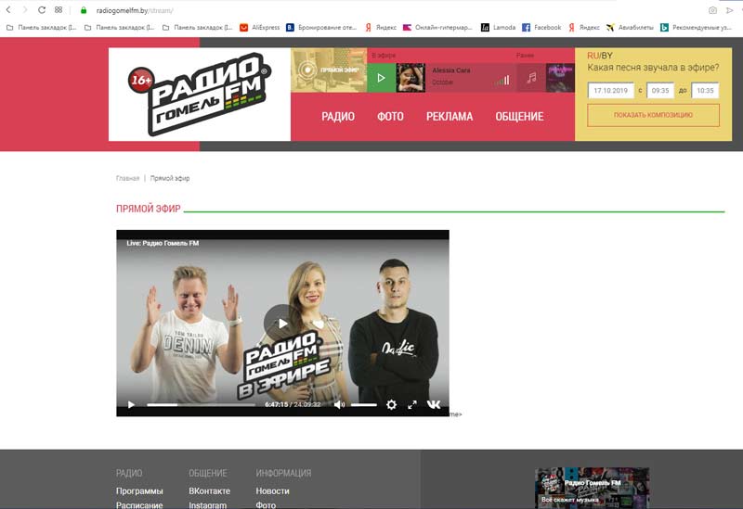
Task: Adjust volume via the bars indicator
Action: click(502, 81)
